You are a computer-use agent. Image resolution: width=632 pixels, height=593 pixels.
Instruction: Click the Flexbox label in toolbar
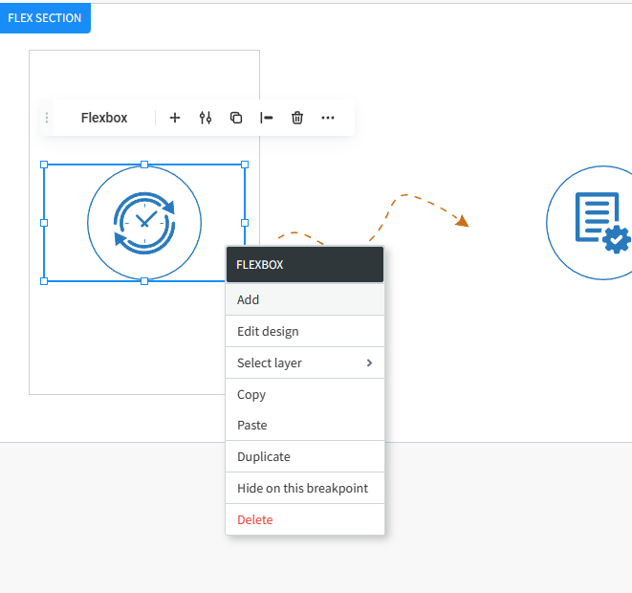104,118
